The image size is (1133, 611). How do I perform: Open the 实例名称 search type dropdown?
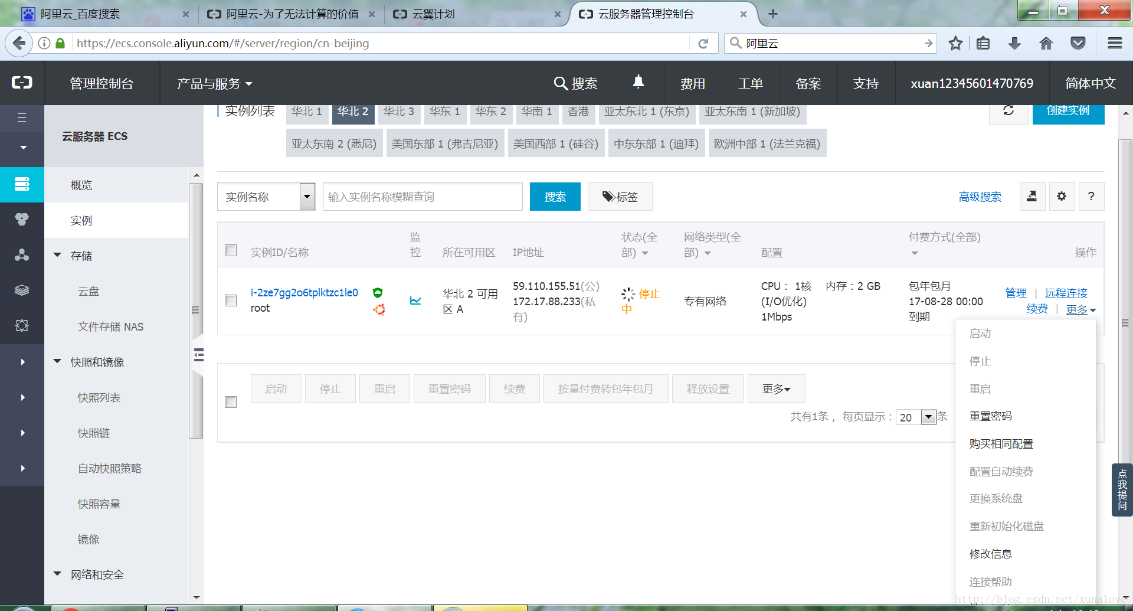[x=266, y=197]
